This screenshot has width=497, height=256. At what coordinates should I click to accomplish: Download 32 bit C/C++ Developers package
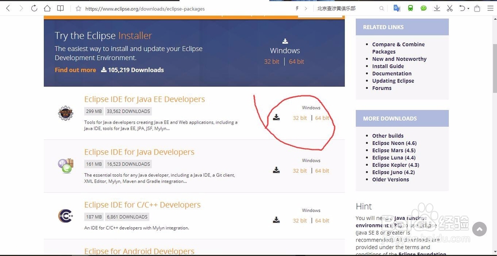[x=300, y=221]
